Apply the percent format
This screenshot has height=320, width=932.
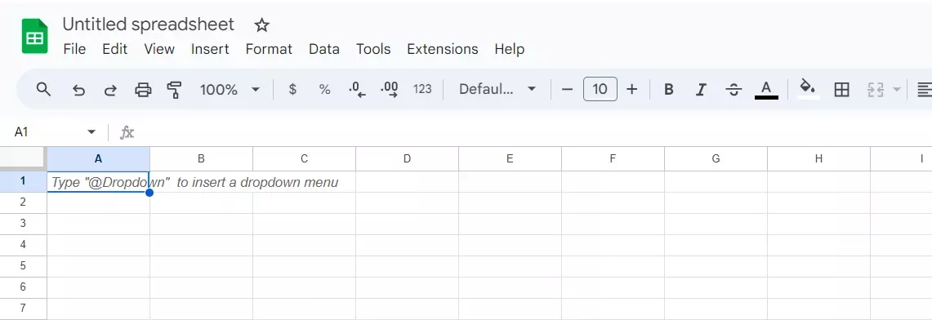[x=324, y=90]
